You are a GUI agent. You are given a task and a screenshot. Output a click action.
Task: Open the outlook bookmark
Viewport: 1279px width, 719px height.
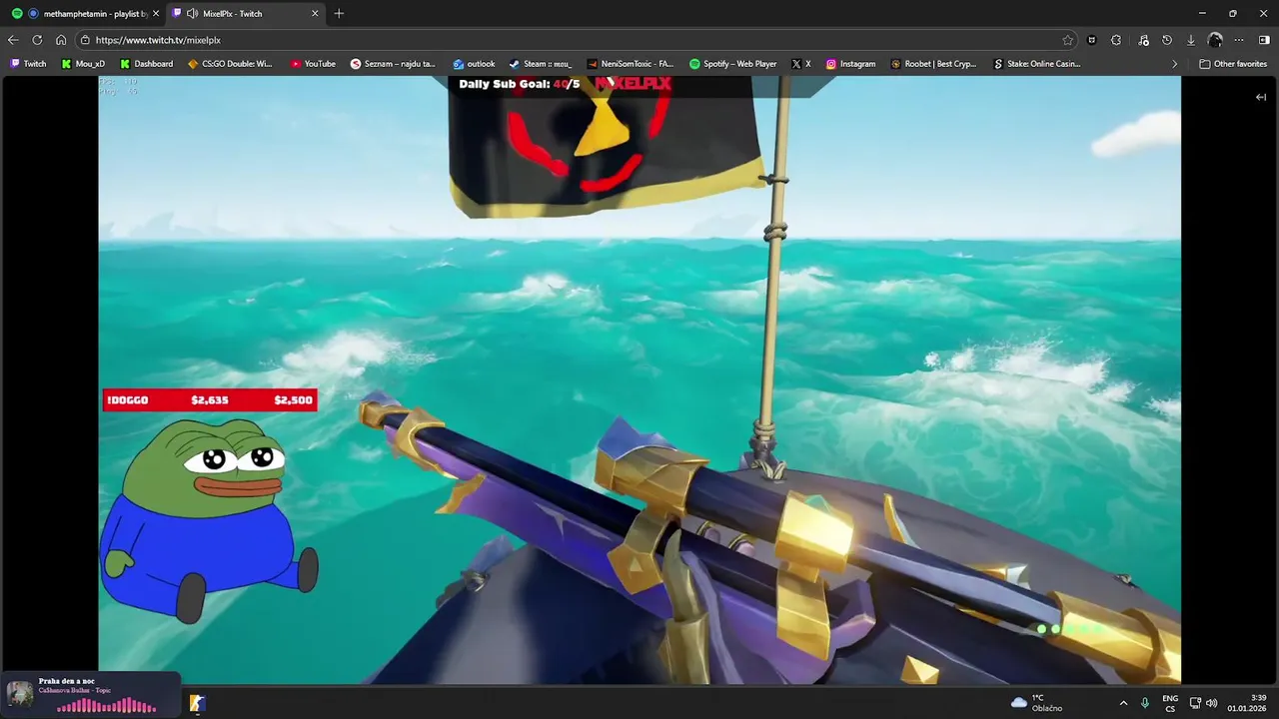click(474, 64)
